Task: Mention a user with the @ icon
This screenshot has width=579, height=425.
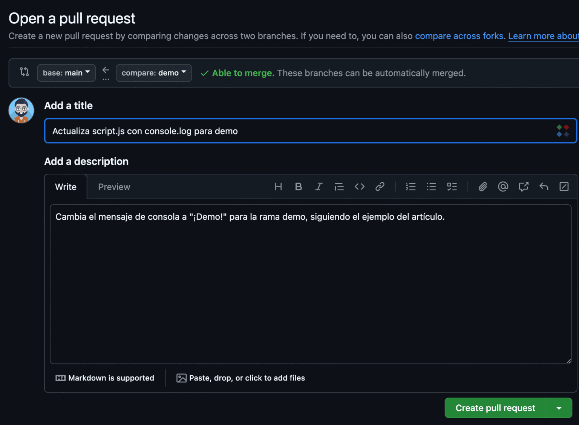Action: (503, 187)
